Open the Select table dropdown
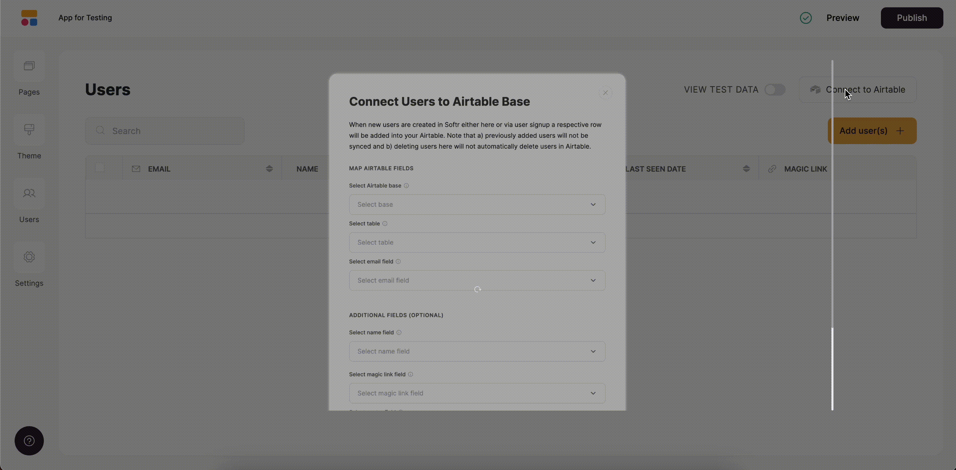This screenshot has height=470, width=956. tap(477, 242)
